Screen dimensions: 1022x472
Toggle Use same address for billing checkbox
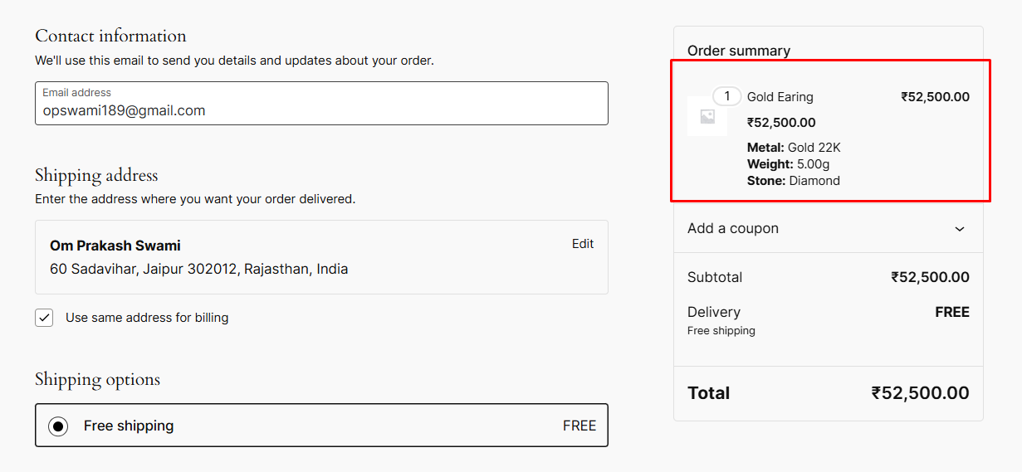(x=44, y=318)
